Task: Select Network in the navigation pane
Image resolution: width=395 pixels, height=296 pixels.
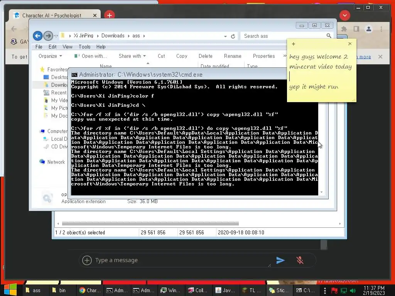Action: click(52, 162)
